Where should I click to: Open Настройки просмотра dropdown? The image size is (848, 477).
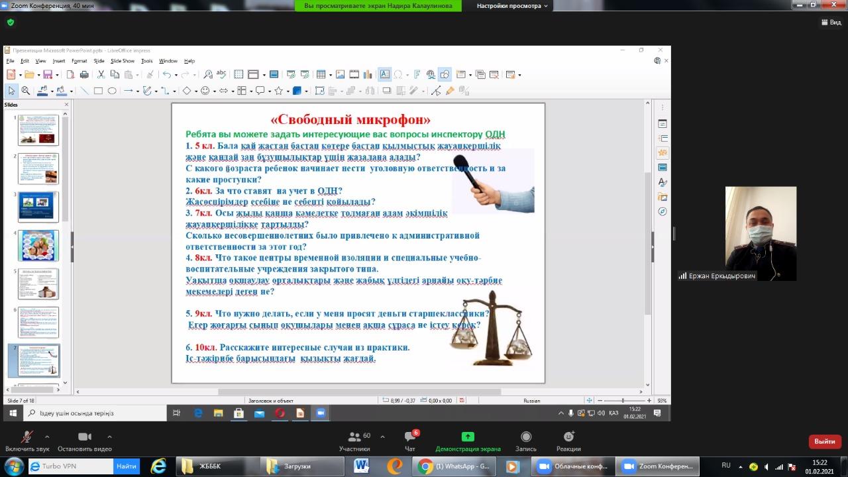tap(513, 6)
